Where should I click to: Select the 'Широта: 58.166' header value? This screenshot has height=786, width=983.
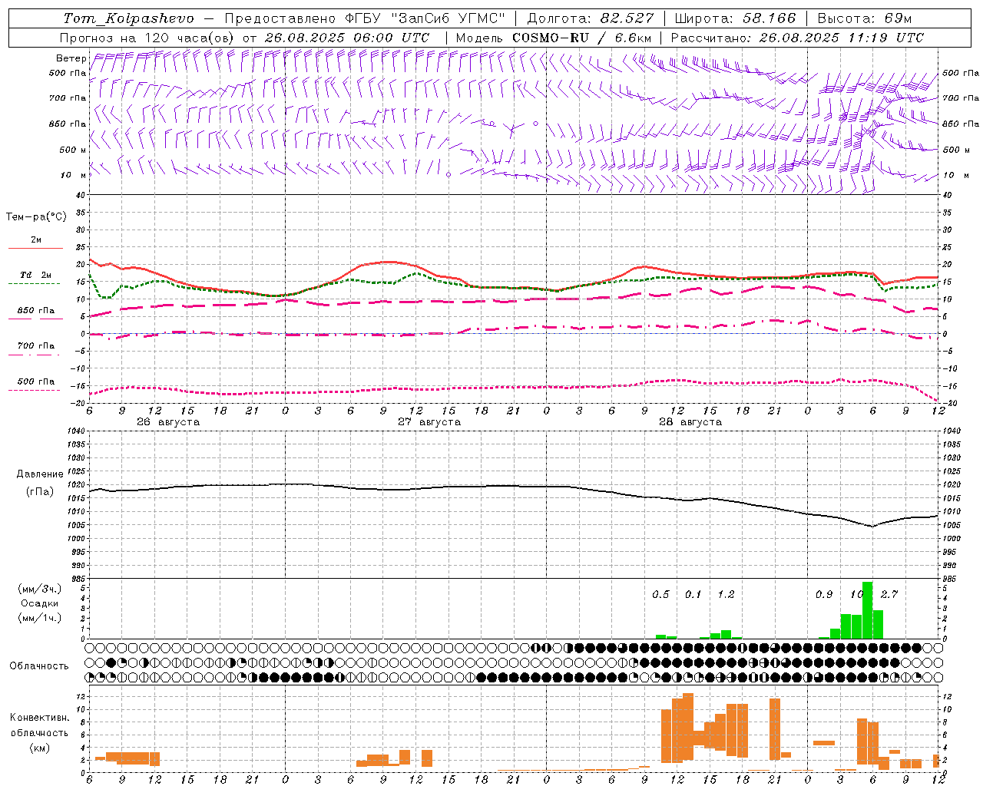[736, 18]
